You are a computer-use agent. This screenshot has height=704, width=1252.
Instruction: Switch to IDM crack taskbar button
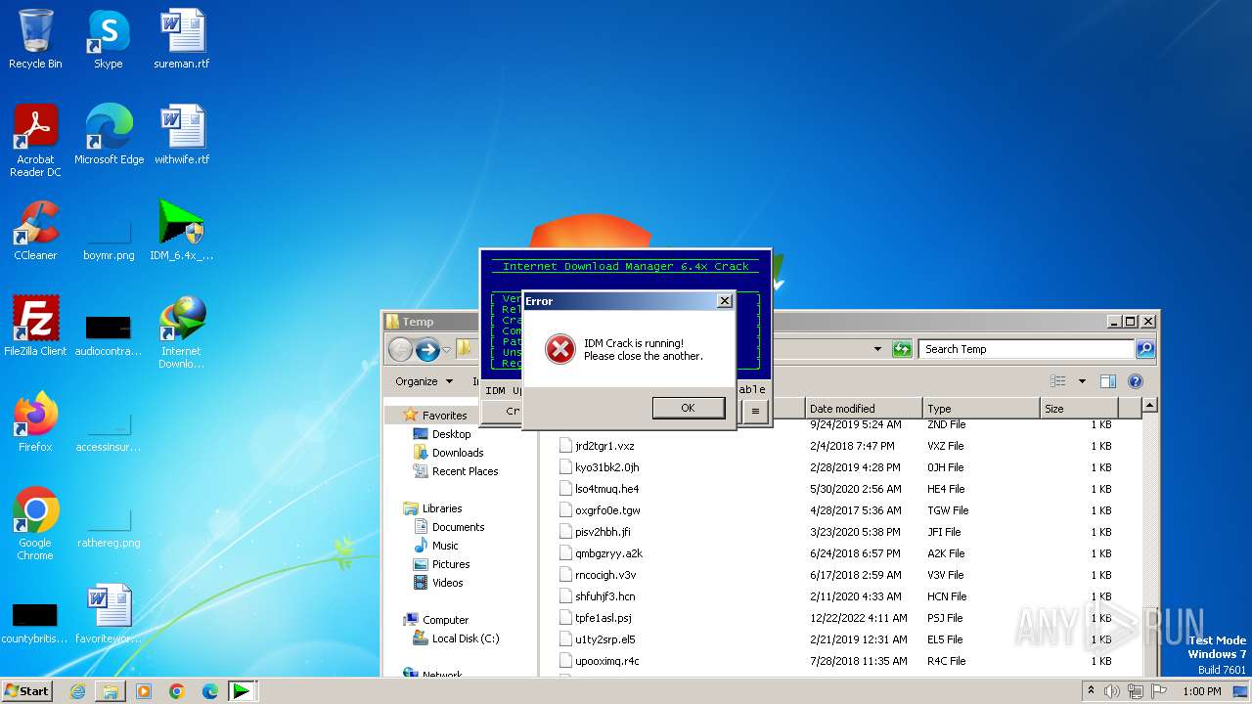point(241,690)
